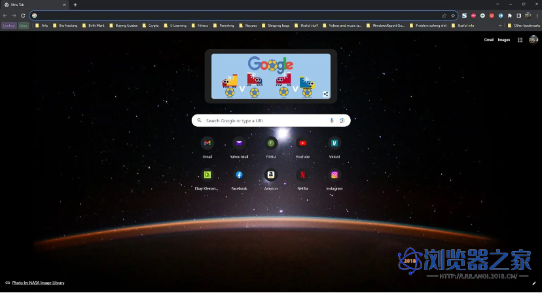Open the Useful info bookmark folder

pyautogui.click(x=463, y=26)
